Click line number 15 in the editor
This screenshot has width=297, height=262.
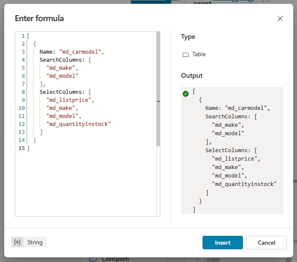coord(22,148)
